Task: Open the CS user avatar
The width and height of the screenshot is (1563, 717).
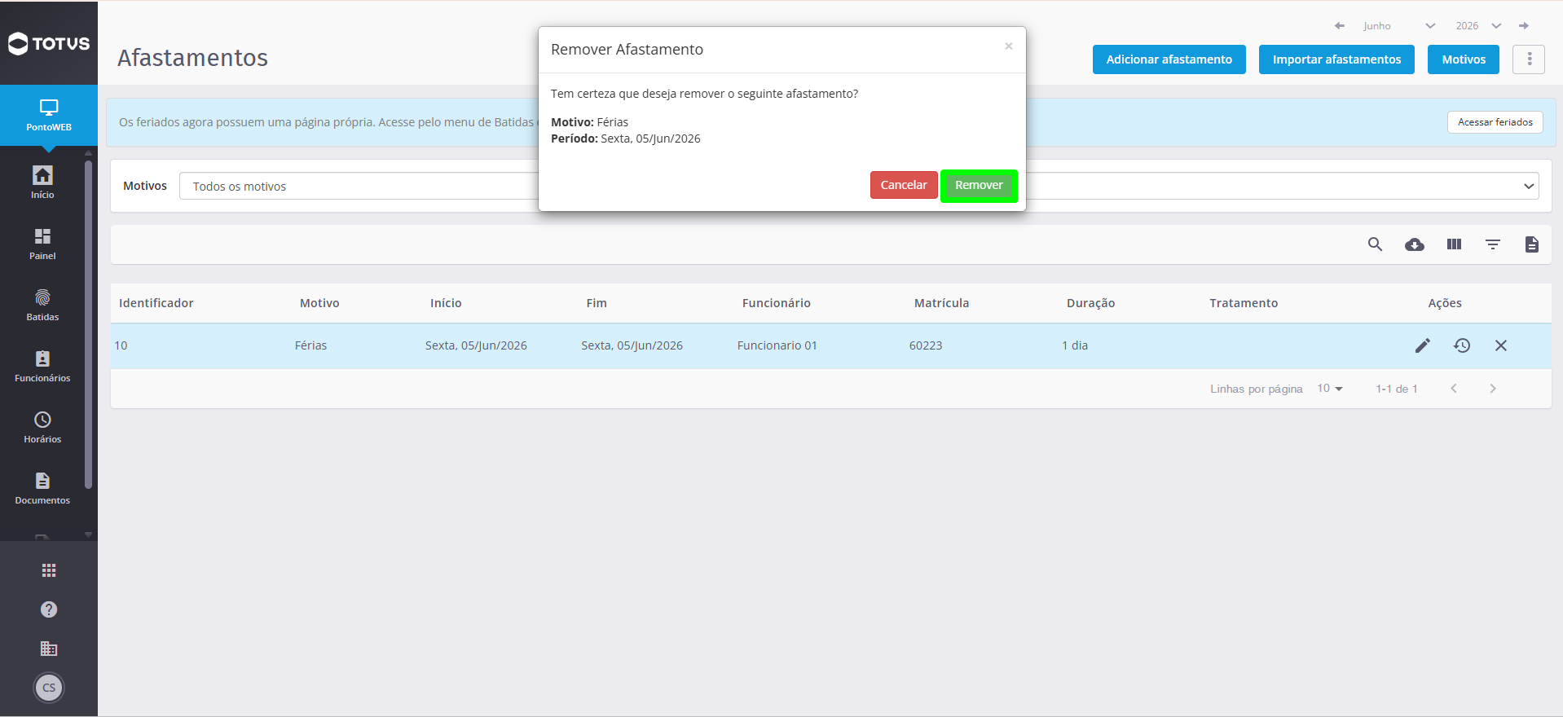Action: click(49, 688)
